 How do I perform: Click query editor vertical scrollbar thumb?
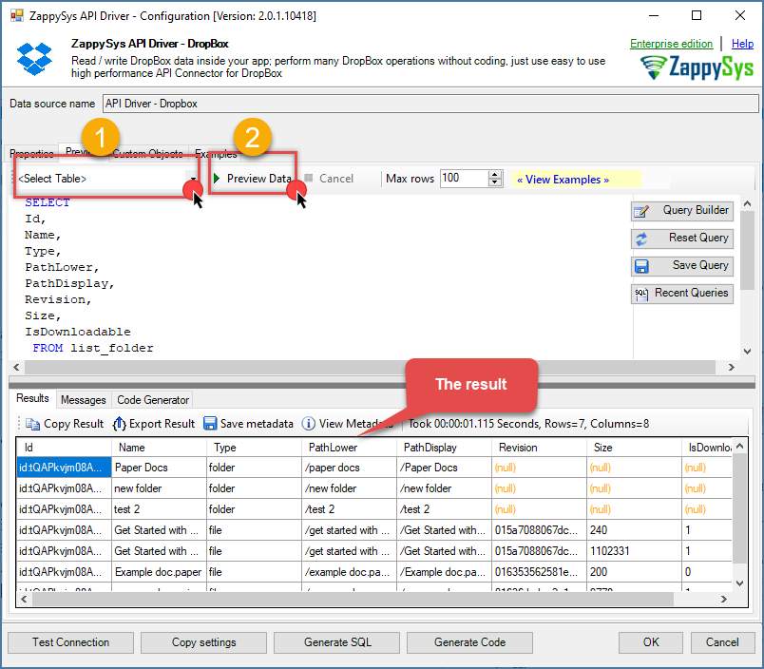coord(748,251)
